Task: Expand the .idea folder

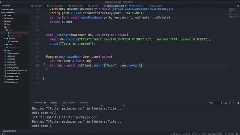Action: click(9, 15)
